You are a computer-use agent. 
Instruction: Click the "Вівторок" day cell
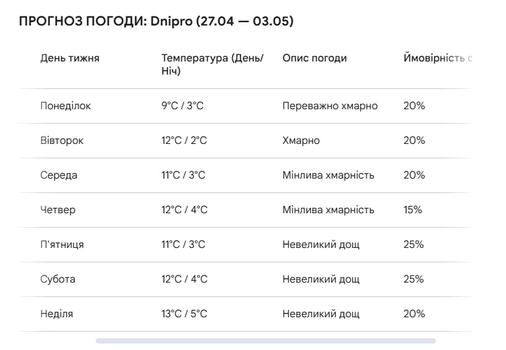coord(62,141)
